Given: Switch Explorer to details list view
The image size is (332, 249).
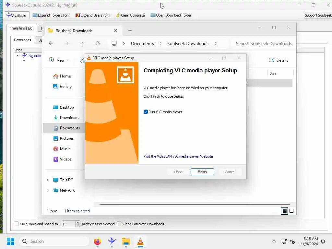Looking at the screenshot, I should pos(284,211).
